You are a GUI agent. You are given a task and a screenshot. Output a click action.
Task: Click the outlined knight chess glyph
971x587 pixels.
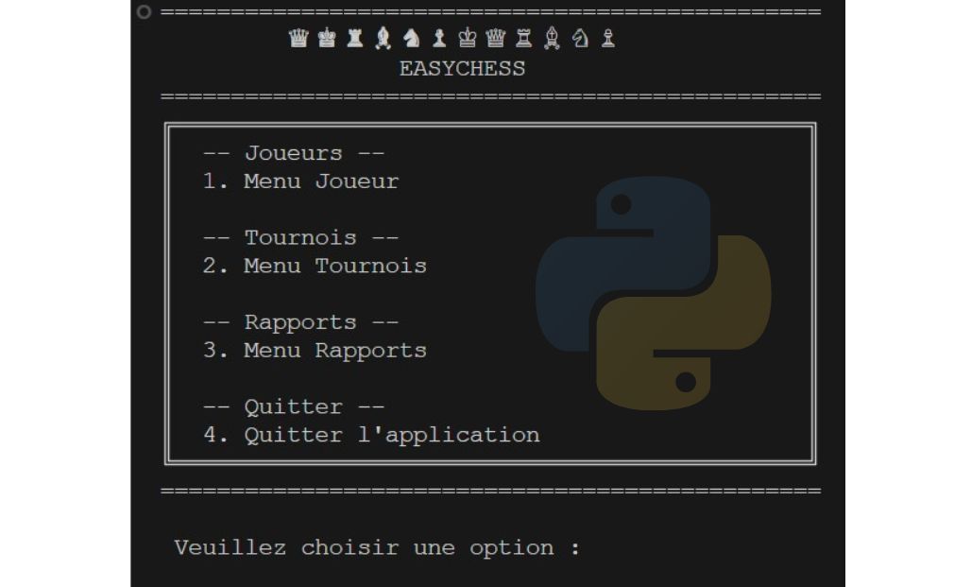coord(580,39)
